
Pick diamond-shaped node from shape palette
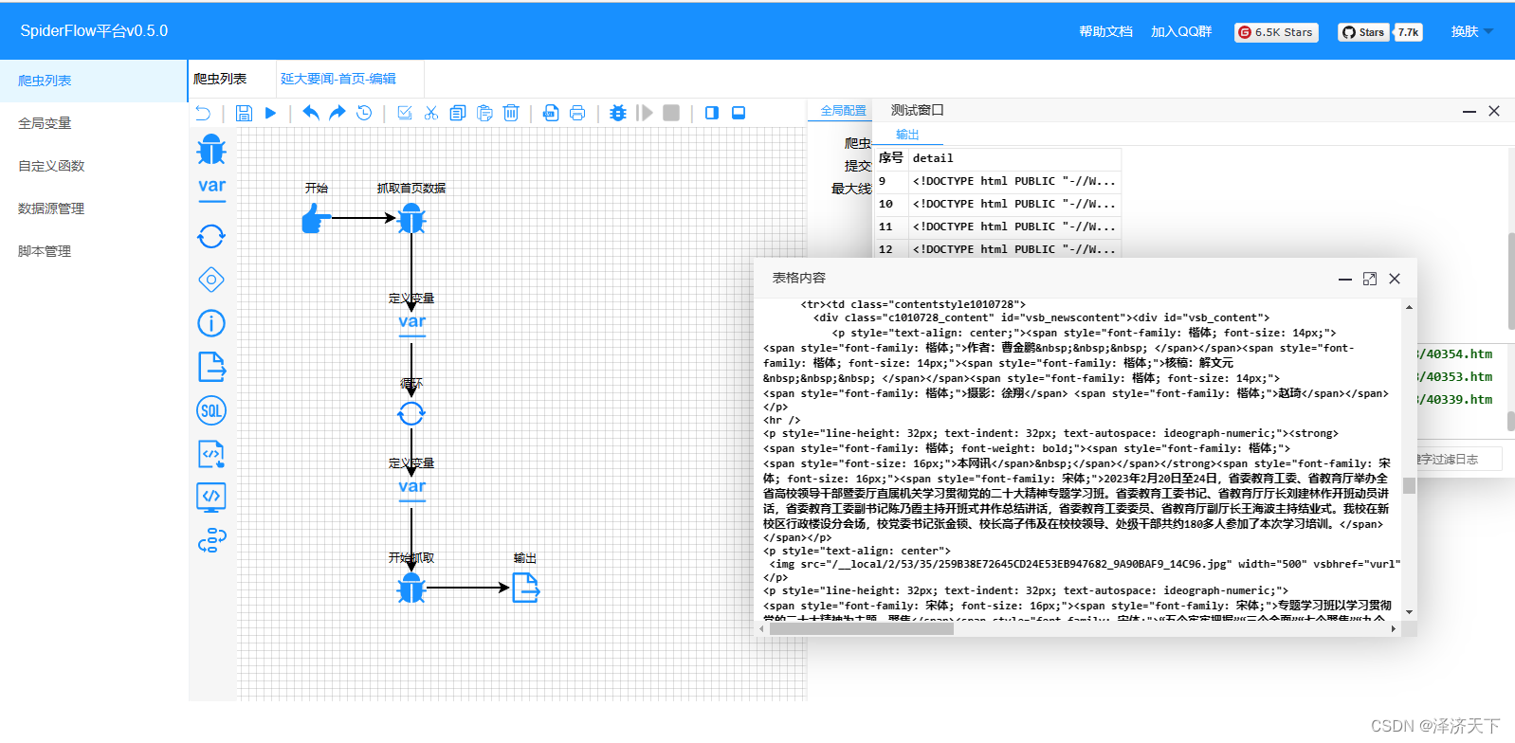[x=211, y=280]
